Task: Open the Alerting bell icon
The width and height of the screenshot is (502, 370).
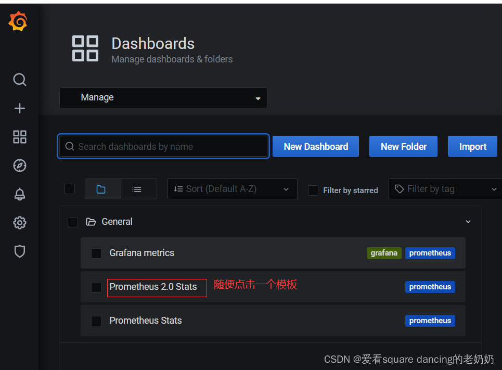Action: pyautogui.click(x=20, y=194)
